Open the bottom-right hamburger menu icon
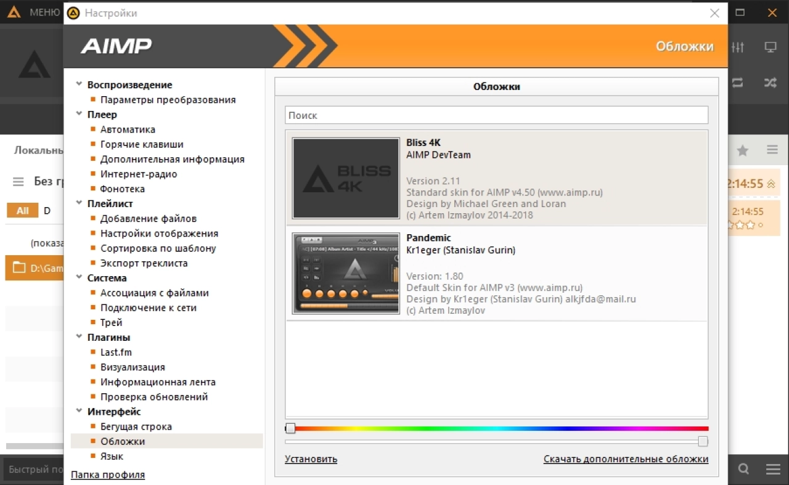This screenshot has height=485, width=789. click(x=773, y=469)
